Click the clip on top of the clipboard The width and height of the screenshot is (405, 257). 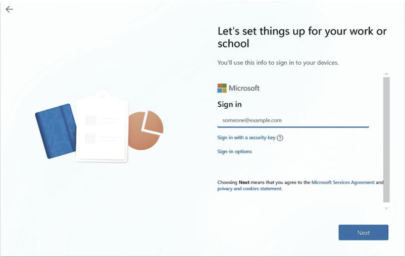click(102, 95)
